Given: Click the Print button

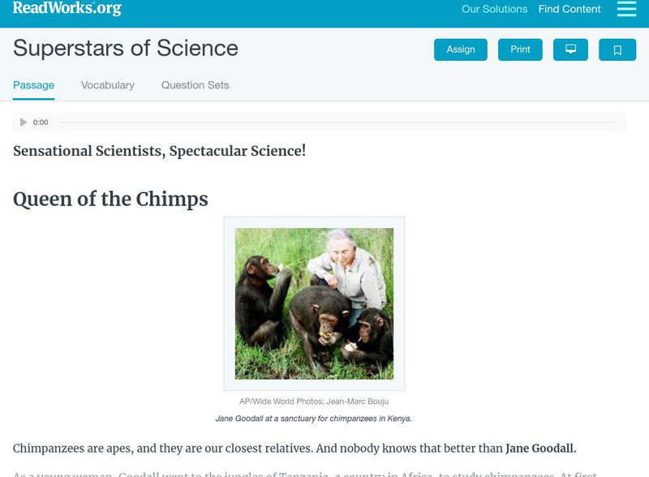Looking at the screenshot, I should point(520,49).
